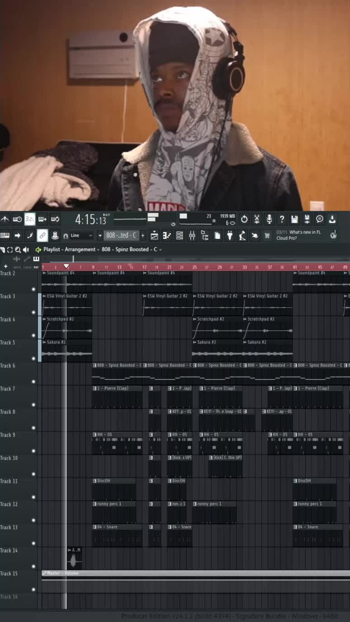This screenshot has width=350, height=622.
Task: Open help with the question mark icon
Action: tap(282, 219)
